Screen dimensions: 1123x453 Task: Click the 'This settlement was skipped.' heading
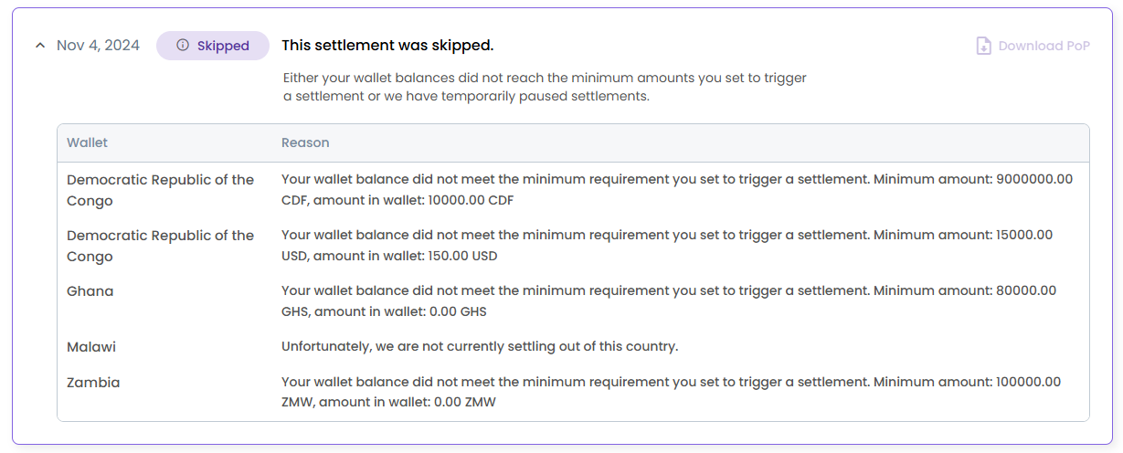(x=387, y=46)
